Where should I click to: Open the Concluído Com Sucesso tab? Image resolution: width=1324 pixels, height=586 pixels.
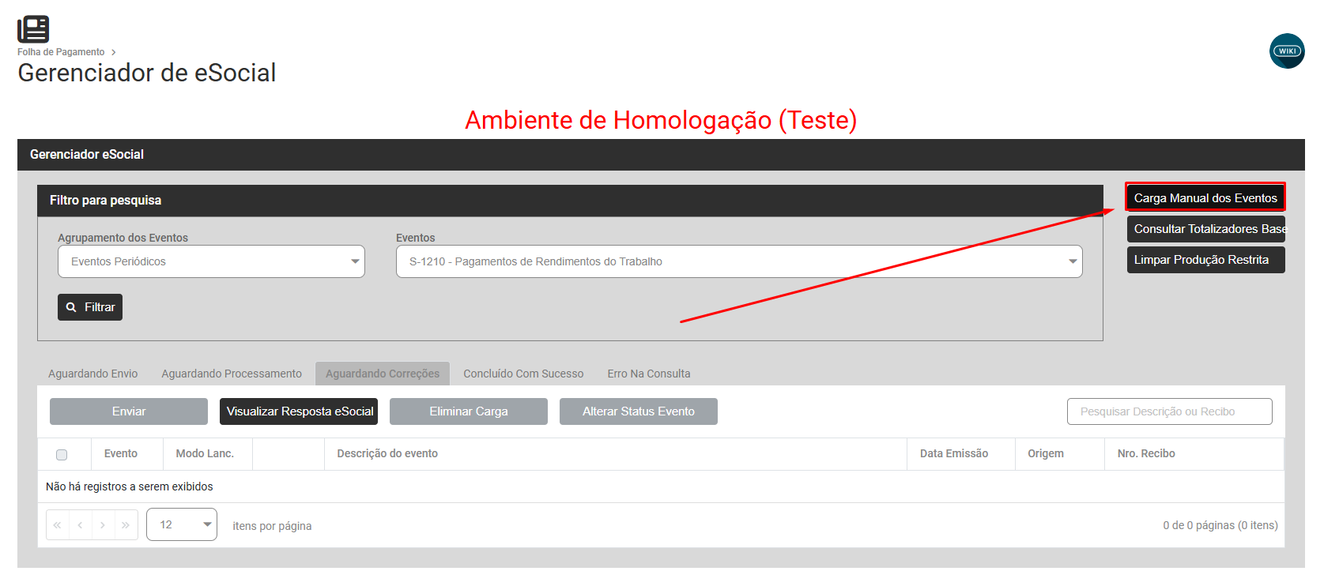coord(523,374)
